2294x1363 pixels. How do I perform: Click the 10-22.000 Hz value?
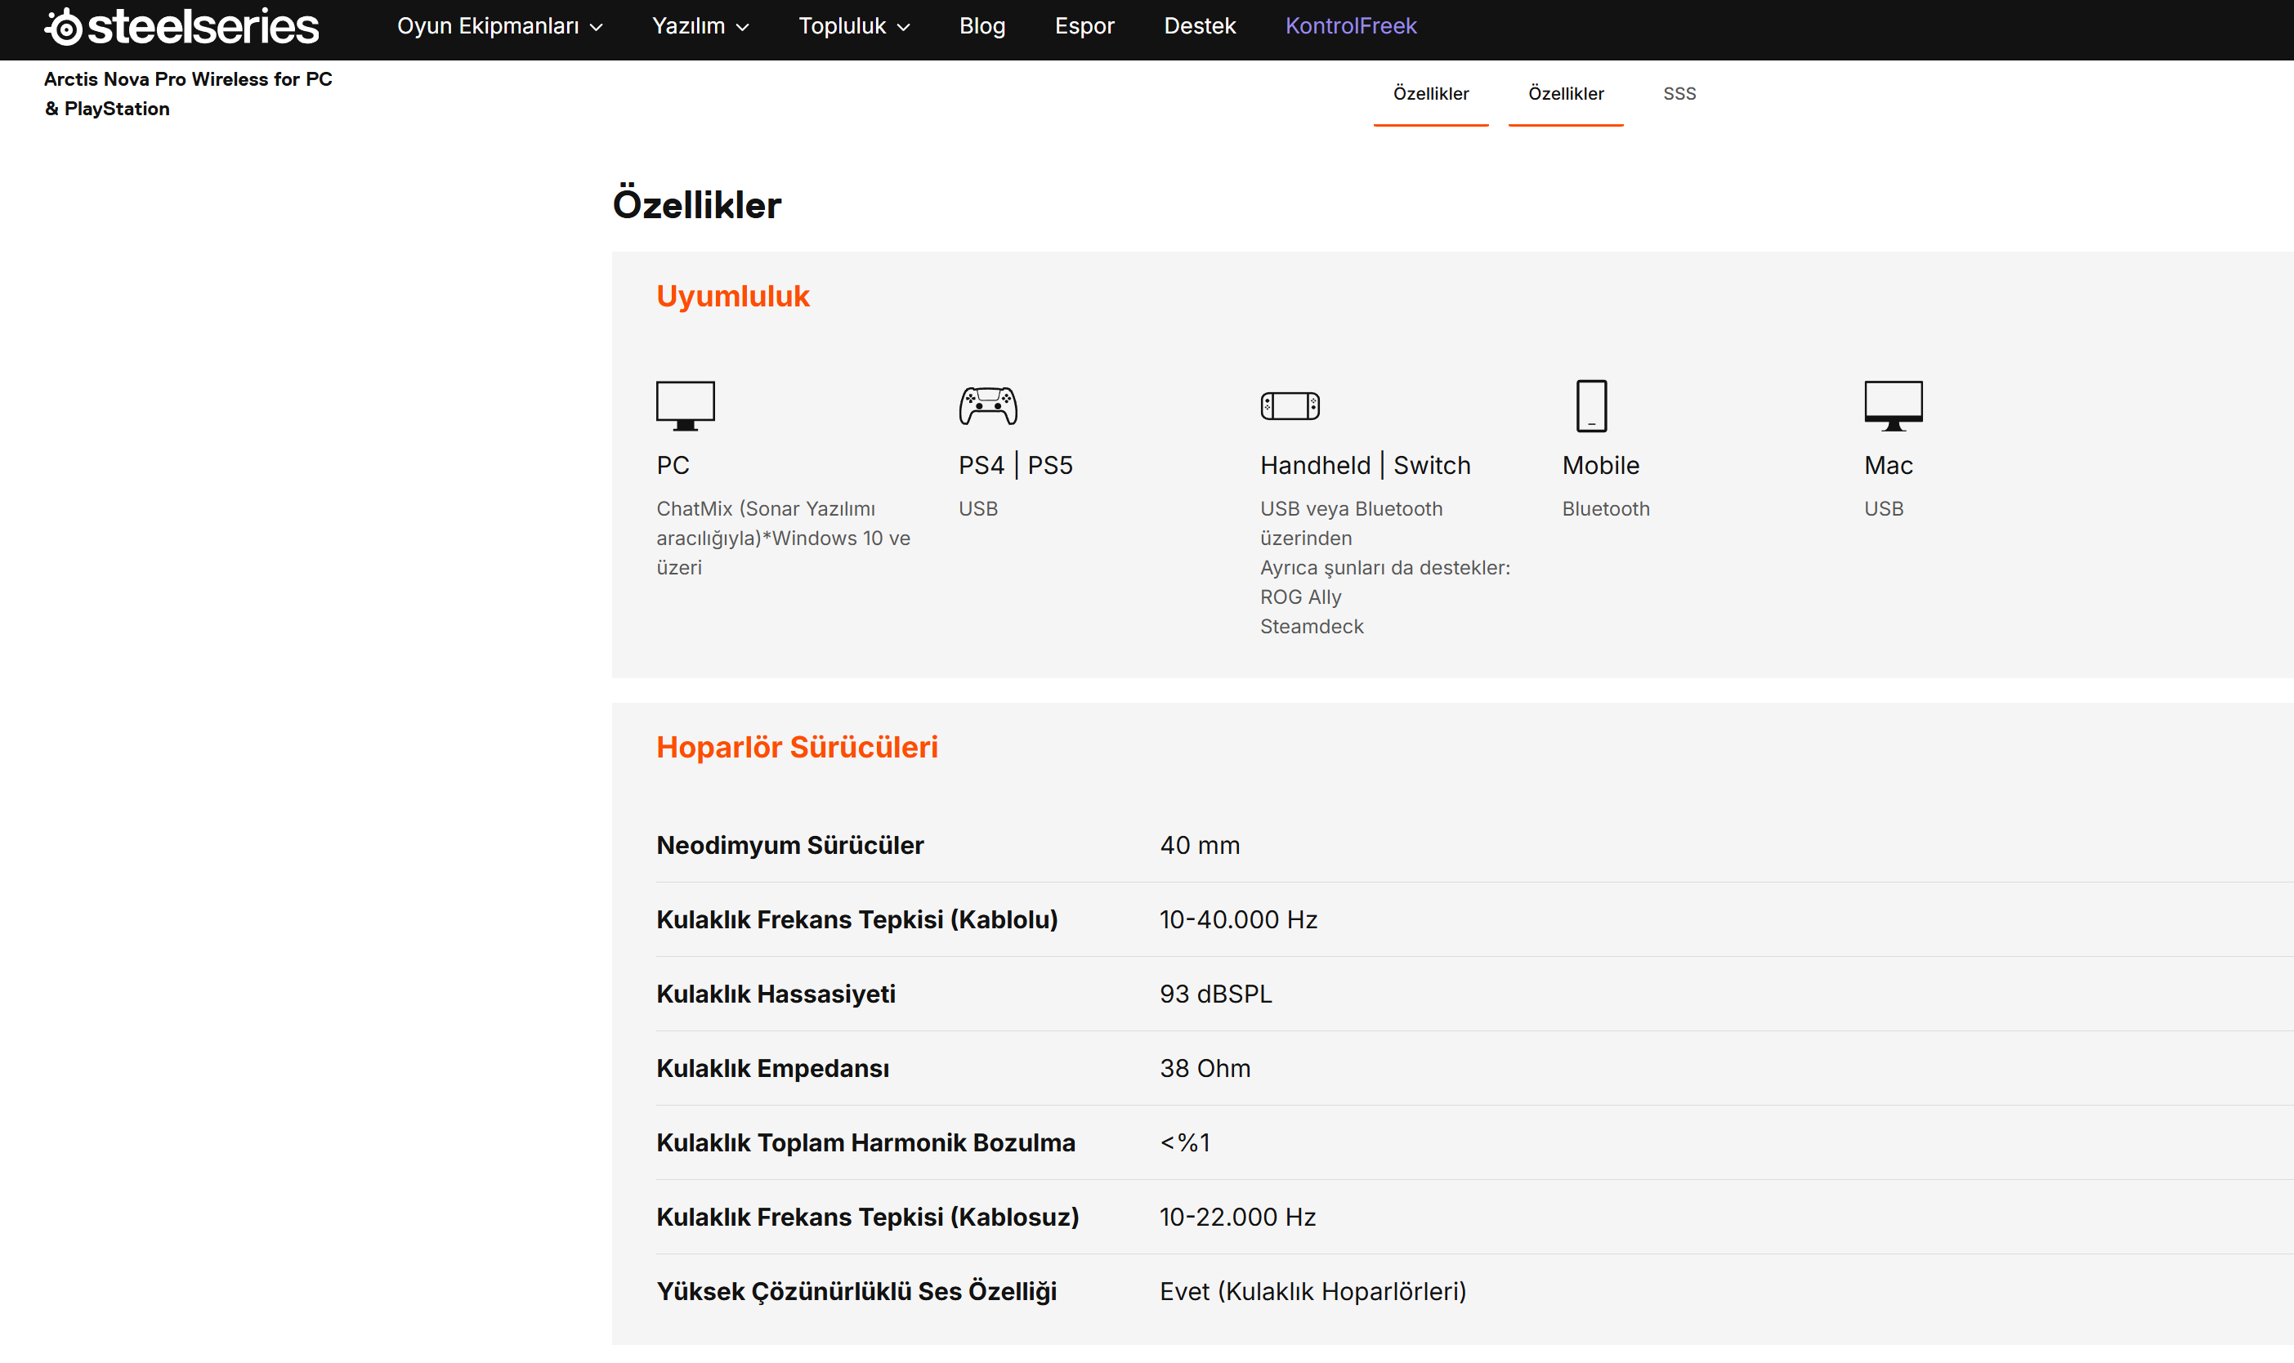pos(1237,1217)
